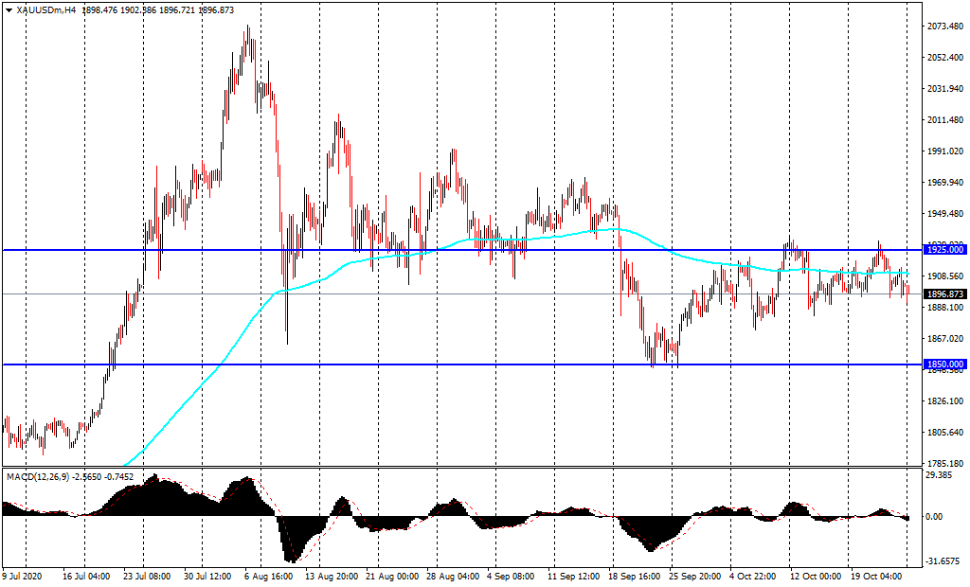Click the 1805.640 price scale value
The image size is (970, 587).
944,433
